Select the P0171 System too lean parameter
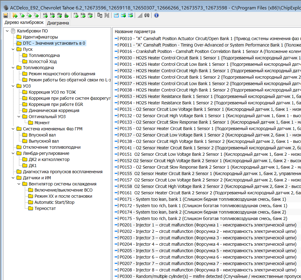 pos(202,199)
